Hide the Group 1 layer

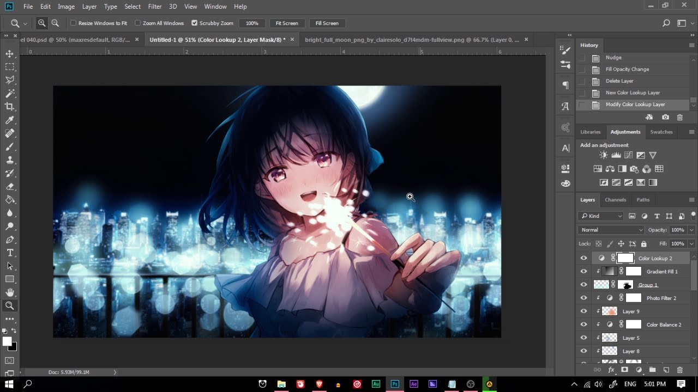[x=583, y=285]
